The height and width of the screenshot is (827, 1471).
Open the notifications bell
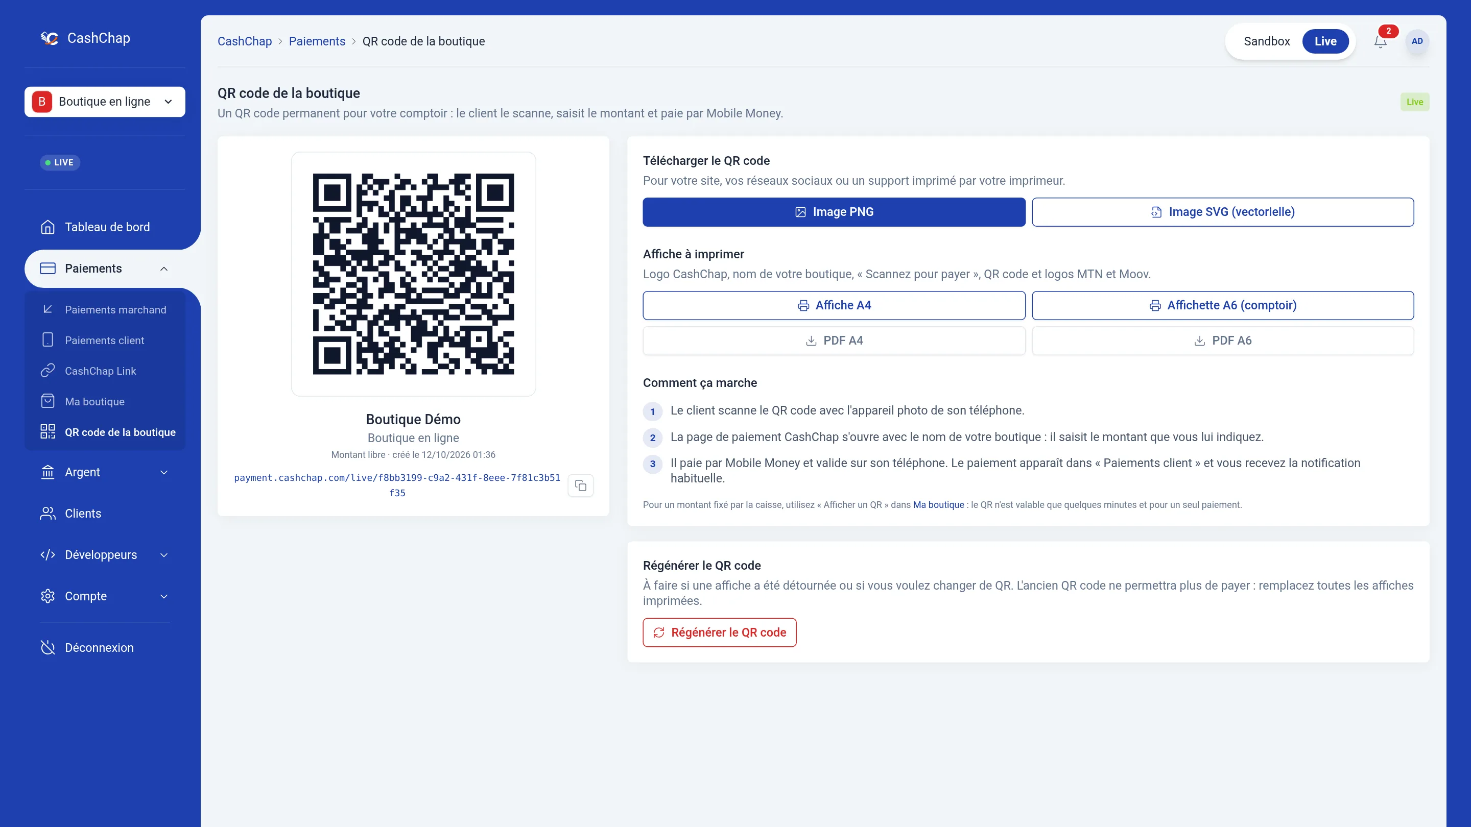click(x=1380, y=42)
